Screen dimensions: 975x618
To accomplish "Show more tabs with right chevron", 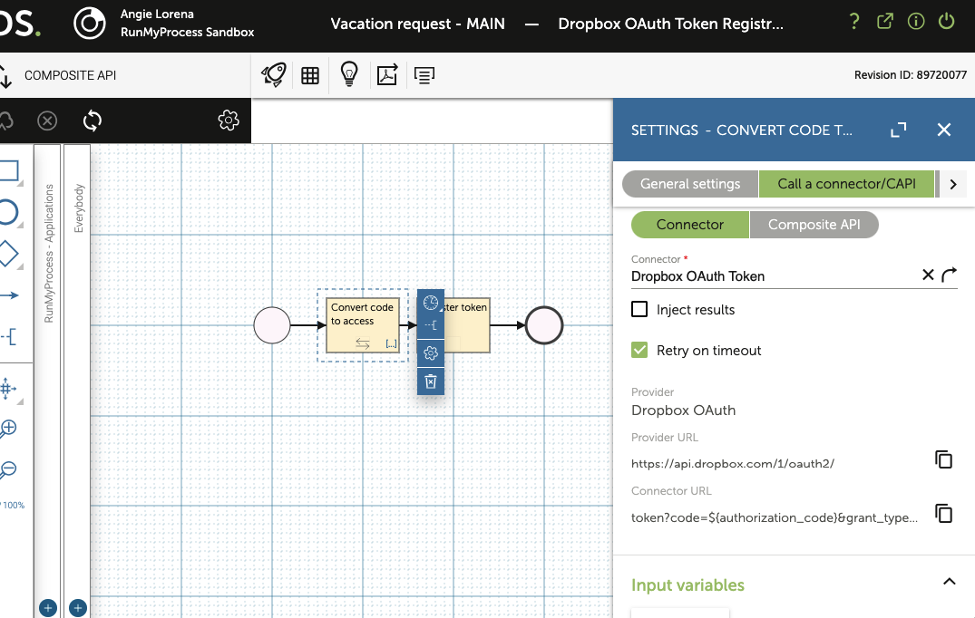I will pyautogui.click(x=953, y=185).
